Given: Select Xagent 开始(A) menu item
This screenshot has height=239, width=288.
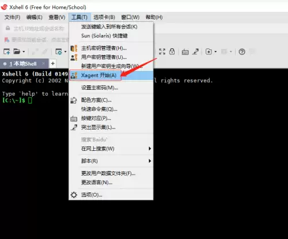Looking at the screenshot, I should (111, 75).
